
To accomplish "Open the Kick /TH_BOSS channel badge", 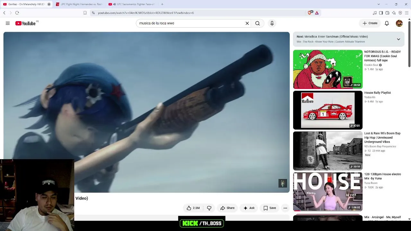I will pos(202,223).
